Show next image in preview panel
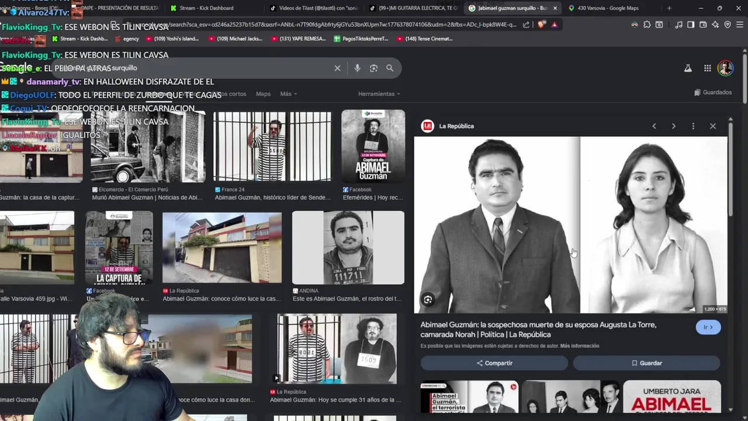 (673, 126)
